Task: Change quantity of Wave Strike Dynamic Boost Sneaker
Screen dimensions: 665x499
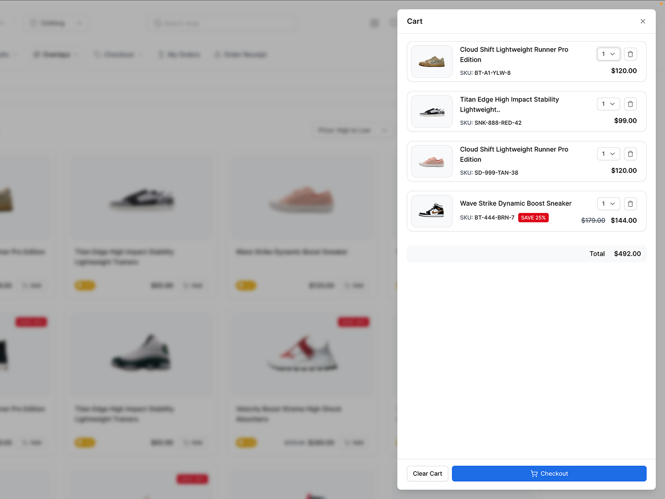Action: click(x=608, y=204)
